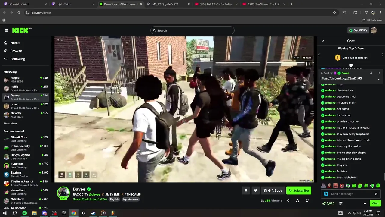Image resolution: width=385 pixels, height=217 pixels.
Task: Open Ragee channel in Following list
Action: coord(26,80)
